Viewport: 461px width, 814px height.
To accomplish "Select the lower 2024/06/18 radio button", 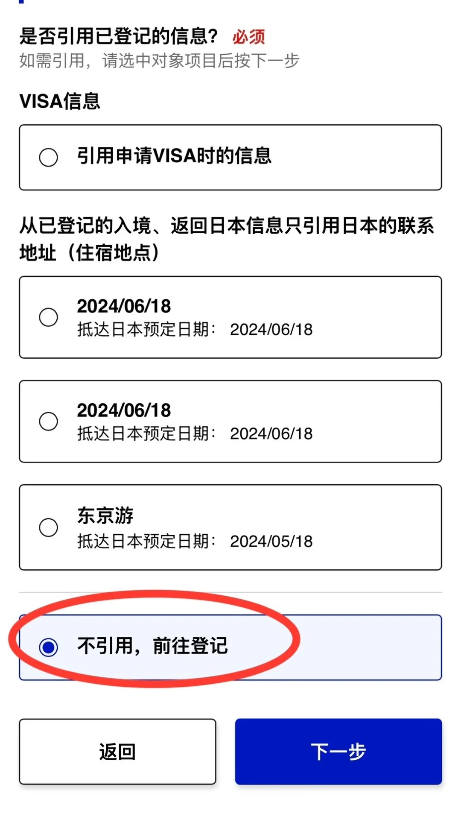I will click(x=49, y=422).
